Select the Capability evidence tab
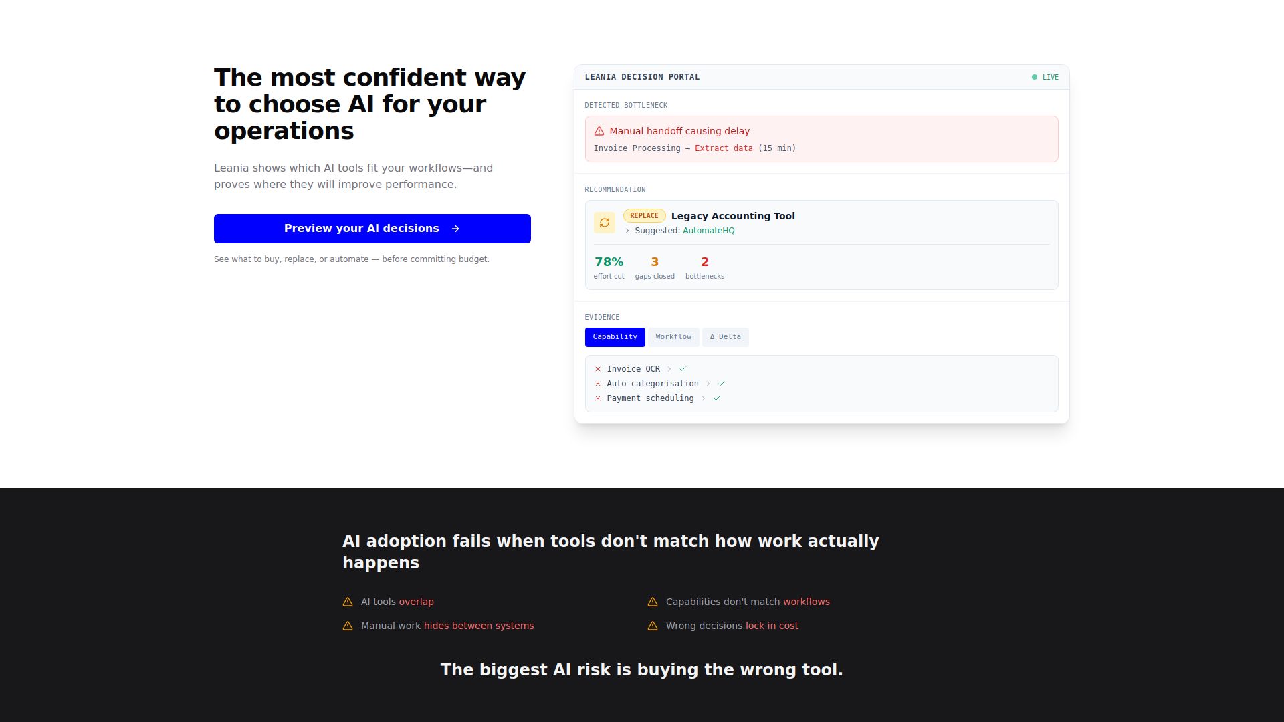Viewport: 1284px width, 722px height. pos(615,337)
